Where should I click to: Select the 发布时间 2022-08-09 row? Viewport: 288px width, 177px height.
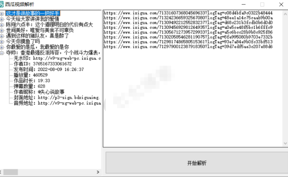click(x=49, y=70)
